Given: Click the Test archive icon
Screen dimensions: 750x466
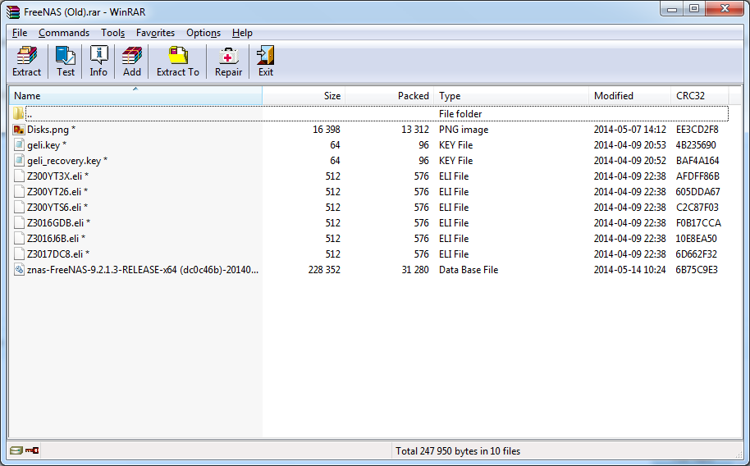Looking at the screenshot, I should coord(66,56).
